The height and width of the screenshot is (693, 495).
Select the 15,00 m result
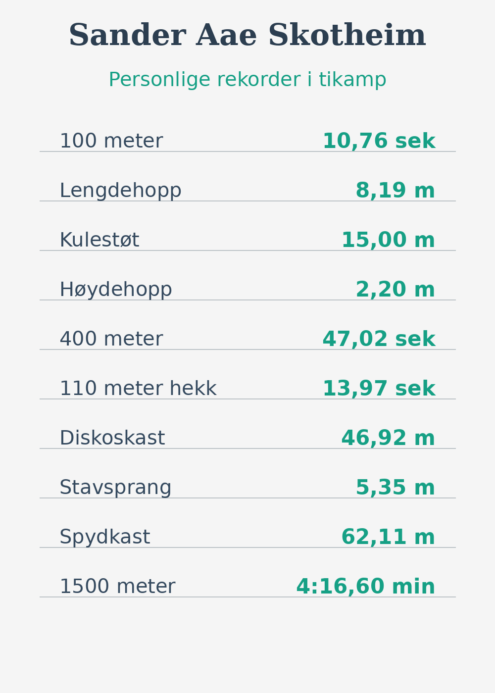(388, 241)
